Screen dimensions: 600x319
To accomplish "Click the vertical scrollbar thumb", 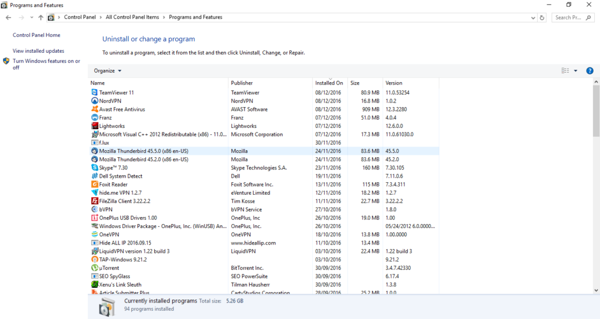I will [596, 111].
